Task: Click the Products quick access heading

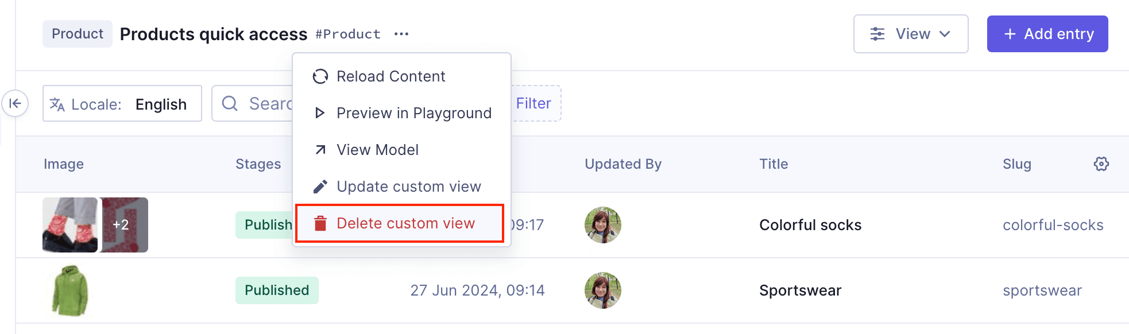Action: tap(214, 34)
